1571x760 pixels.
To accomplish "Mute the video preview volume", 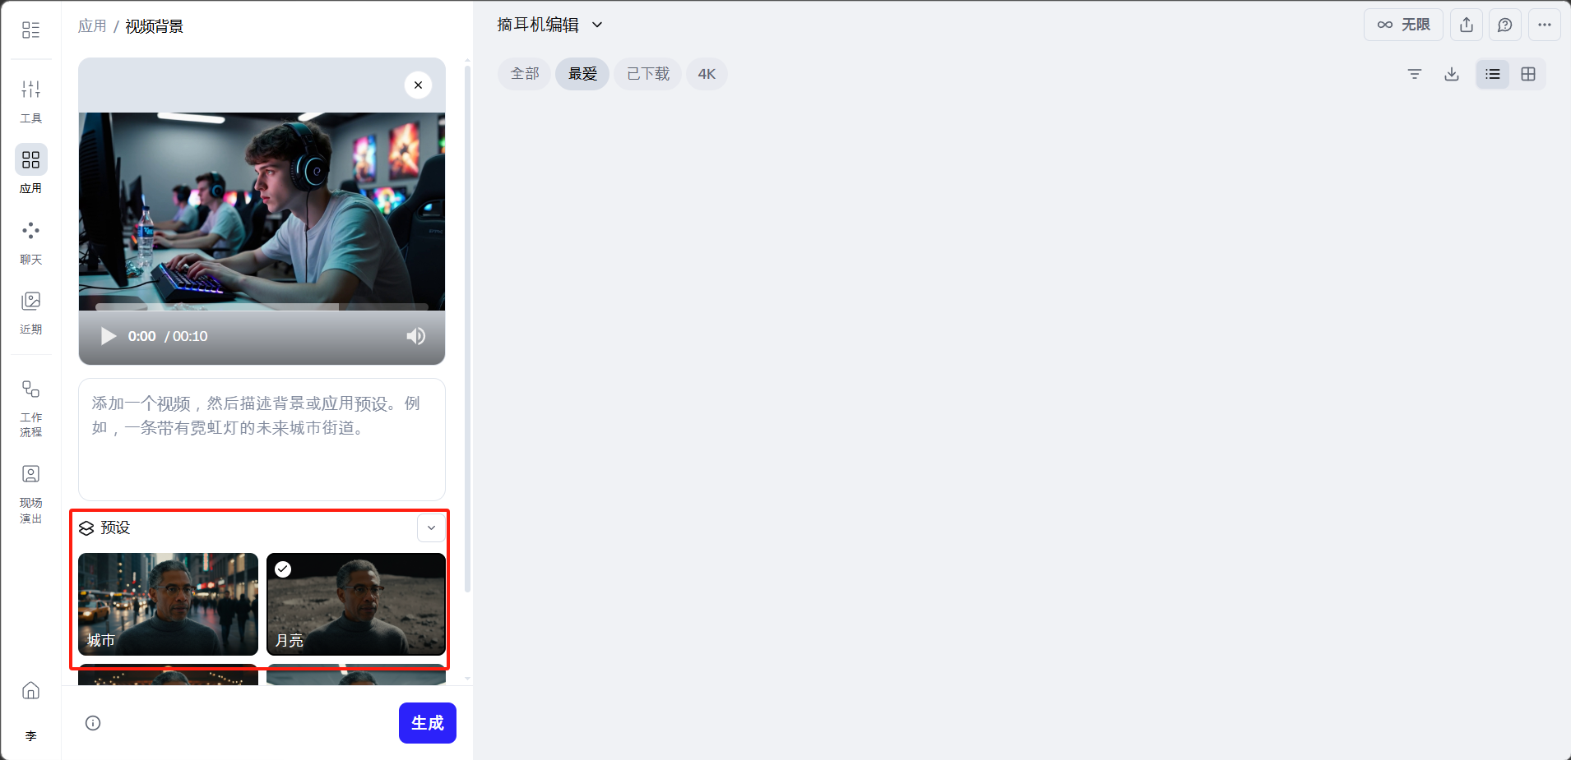I will tap(416, 336).
